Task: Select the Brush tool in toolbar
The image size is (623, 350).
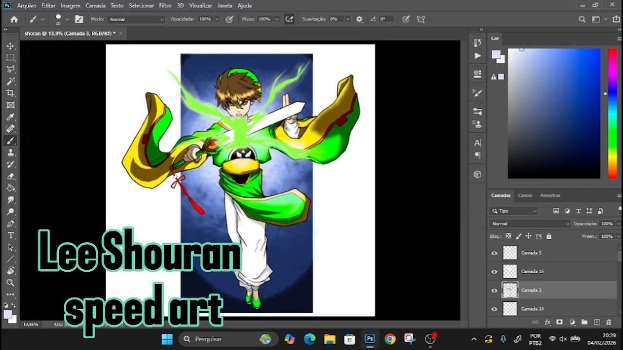Action: [10, 140]
